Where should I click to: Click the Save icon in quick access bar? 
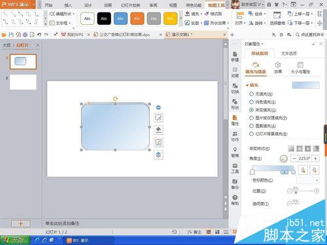click(11, 35)
